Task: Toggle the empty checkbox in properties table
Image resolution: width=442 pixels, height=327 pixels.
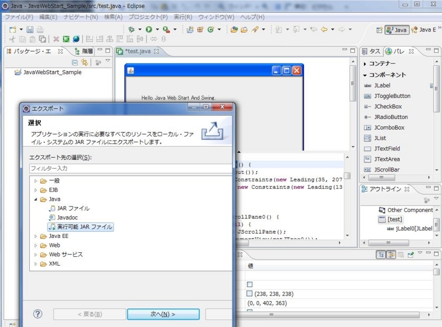Action: [x=250, y=284]
